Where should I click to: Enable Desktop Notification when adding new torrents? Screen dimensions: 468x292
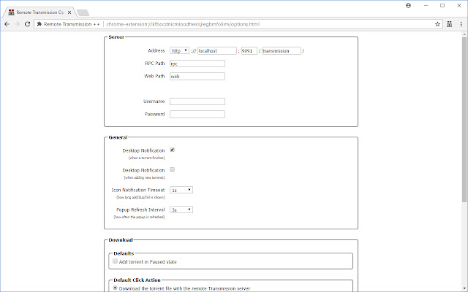173,169
